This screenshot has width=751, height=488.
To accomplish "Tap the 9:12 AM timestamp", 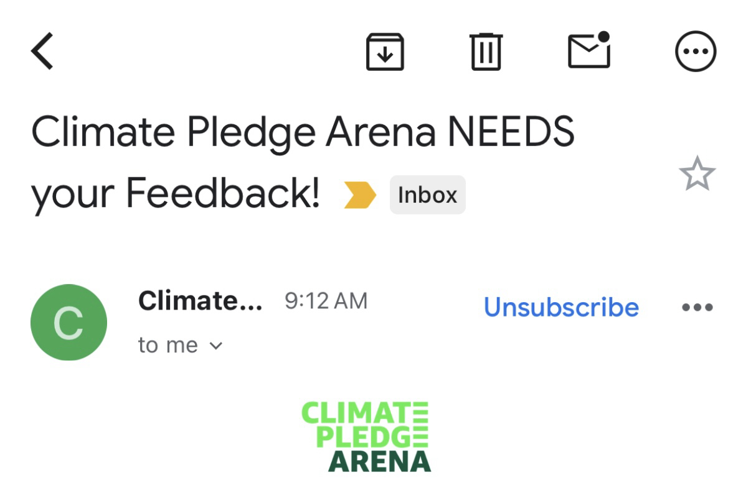I will [x=326, y=302].
